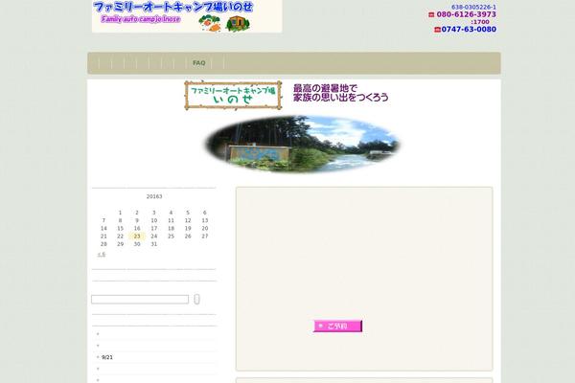Click the calendar heading 20163
The width and height of the screenshot is (575, 383).
pos(154,196)
